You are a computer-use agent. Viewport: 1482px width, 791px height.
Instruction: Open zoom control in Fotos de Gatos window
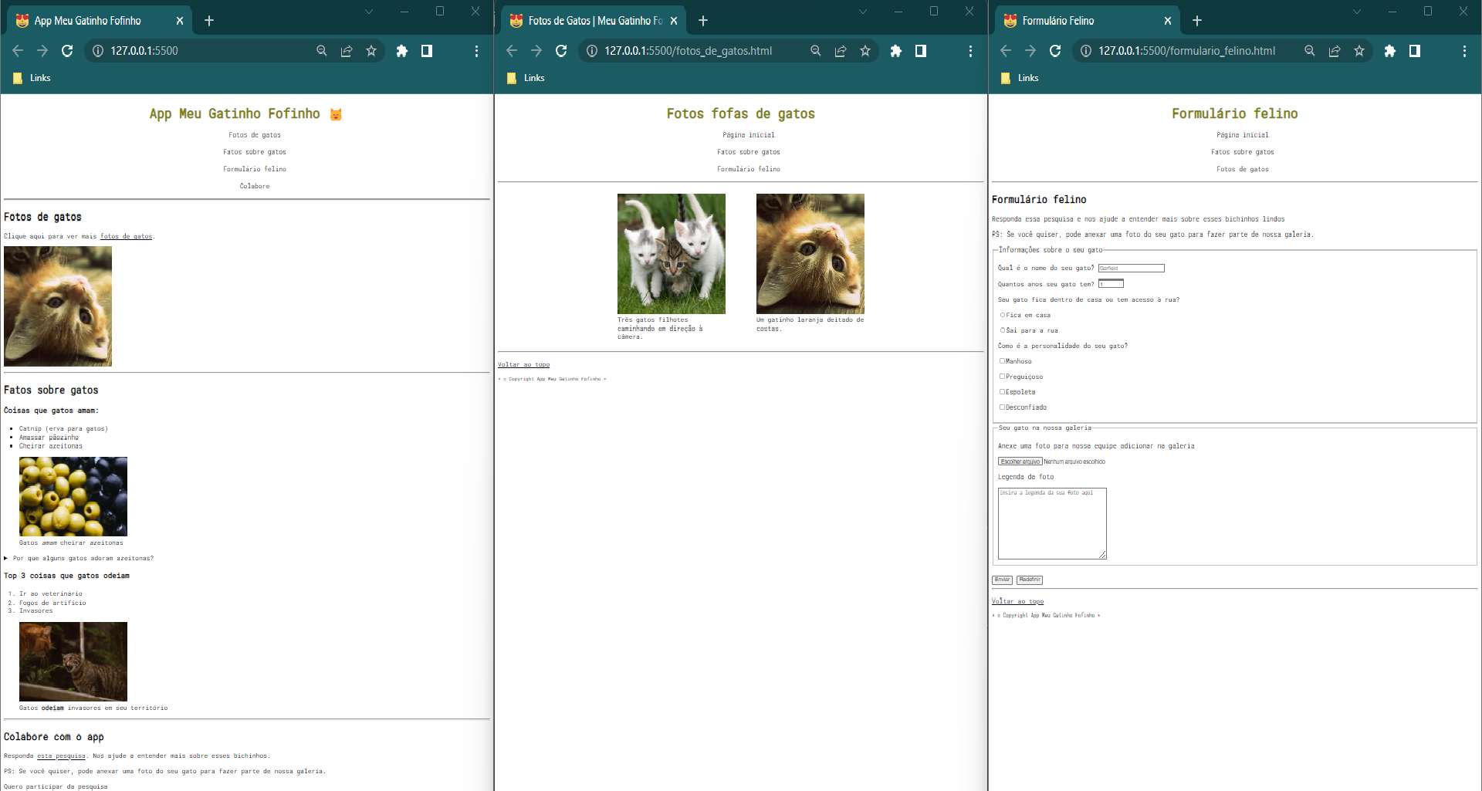click(816, 51)
